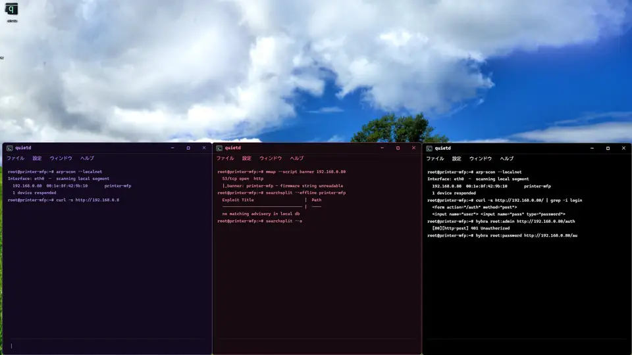Click 'no matching advisory in local db' line

[261, 214]
